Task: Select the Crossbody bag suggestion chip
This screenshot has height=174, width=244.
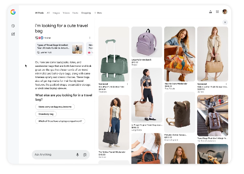Action: (46, 114)
